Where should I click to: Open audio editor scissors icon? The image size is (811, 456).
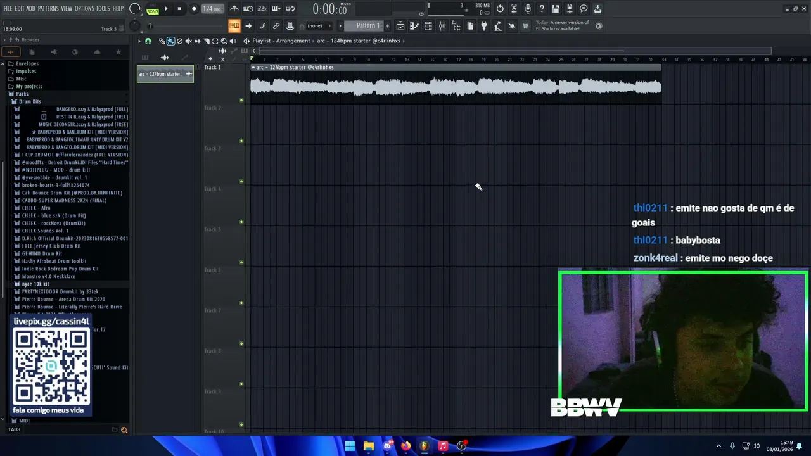coord(514,9)
